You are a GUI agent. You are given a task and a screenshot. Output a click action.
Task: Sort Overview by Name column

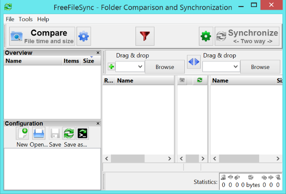33,61
